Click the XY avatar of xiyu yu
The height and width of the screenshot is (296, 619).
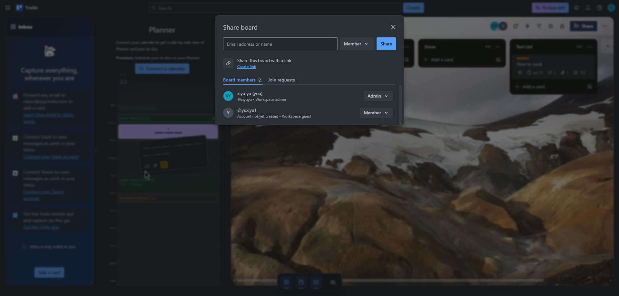[x=228, y=96]
